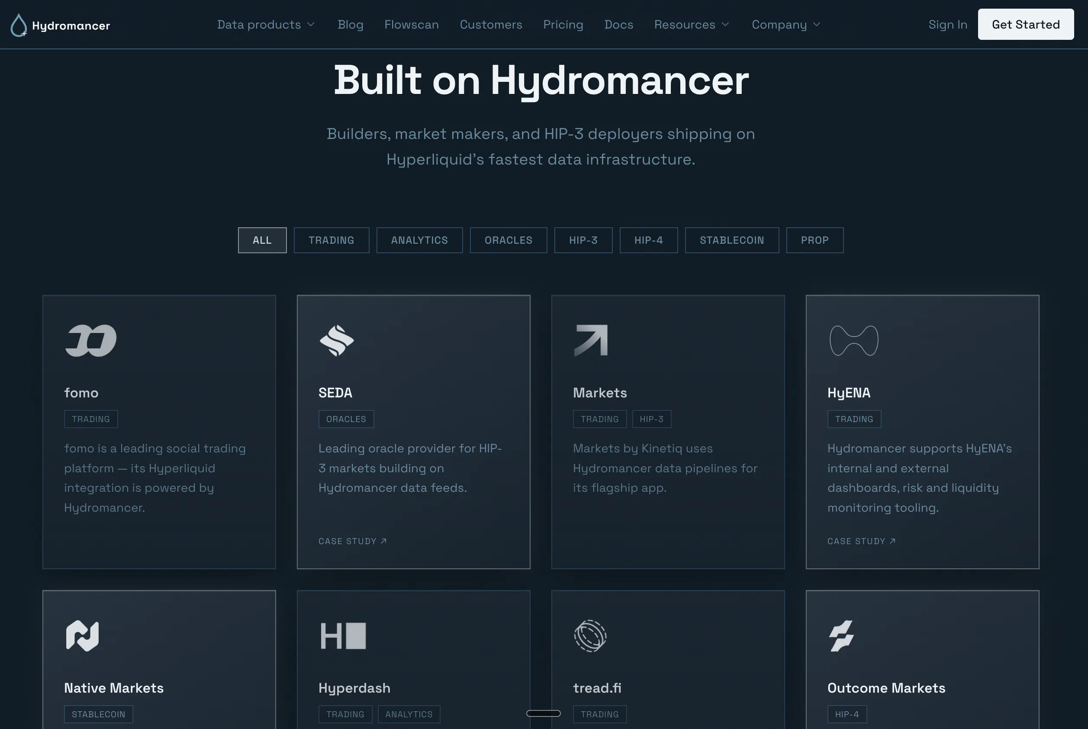This screenshot has height=729, width=1088.
Task: Click the SEDA card logo icon
Action: [337, 340]
